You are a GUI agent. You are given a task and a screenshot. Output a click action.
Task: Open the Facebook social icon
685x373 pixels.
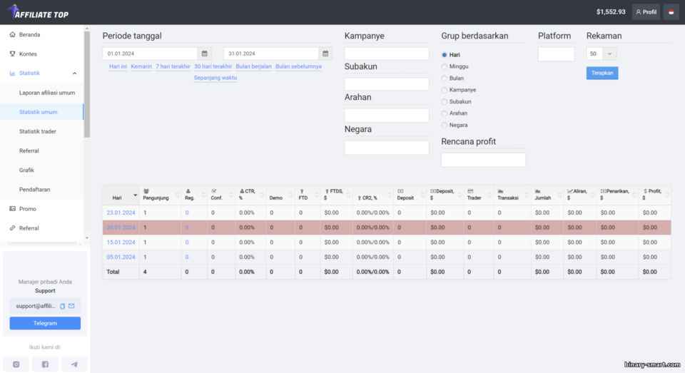pos(45,364)
